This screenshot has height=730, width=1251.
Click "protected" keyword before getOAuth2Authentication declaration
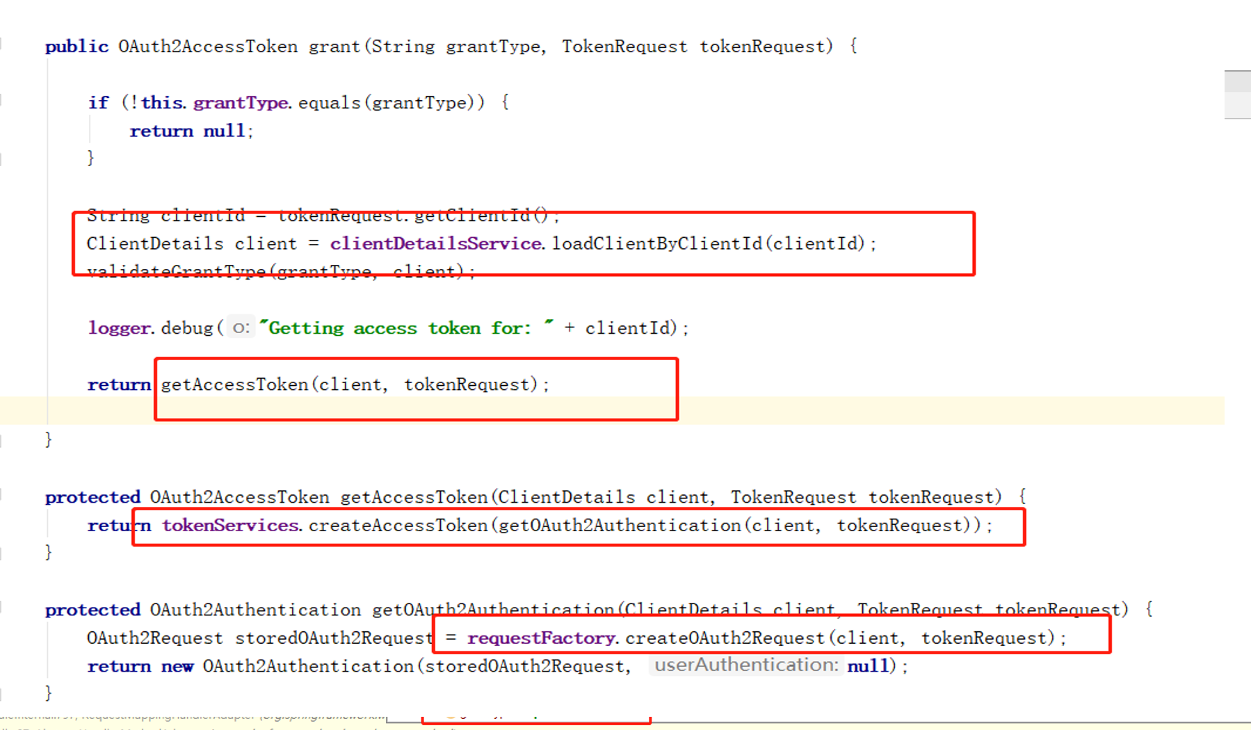pos(92,610)
